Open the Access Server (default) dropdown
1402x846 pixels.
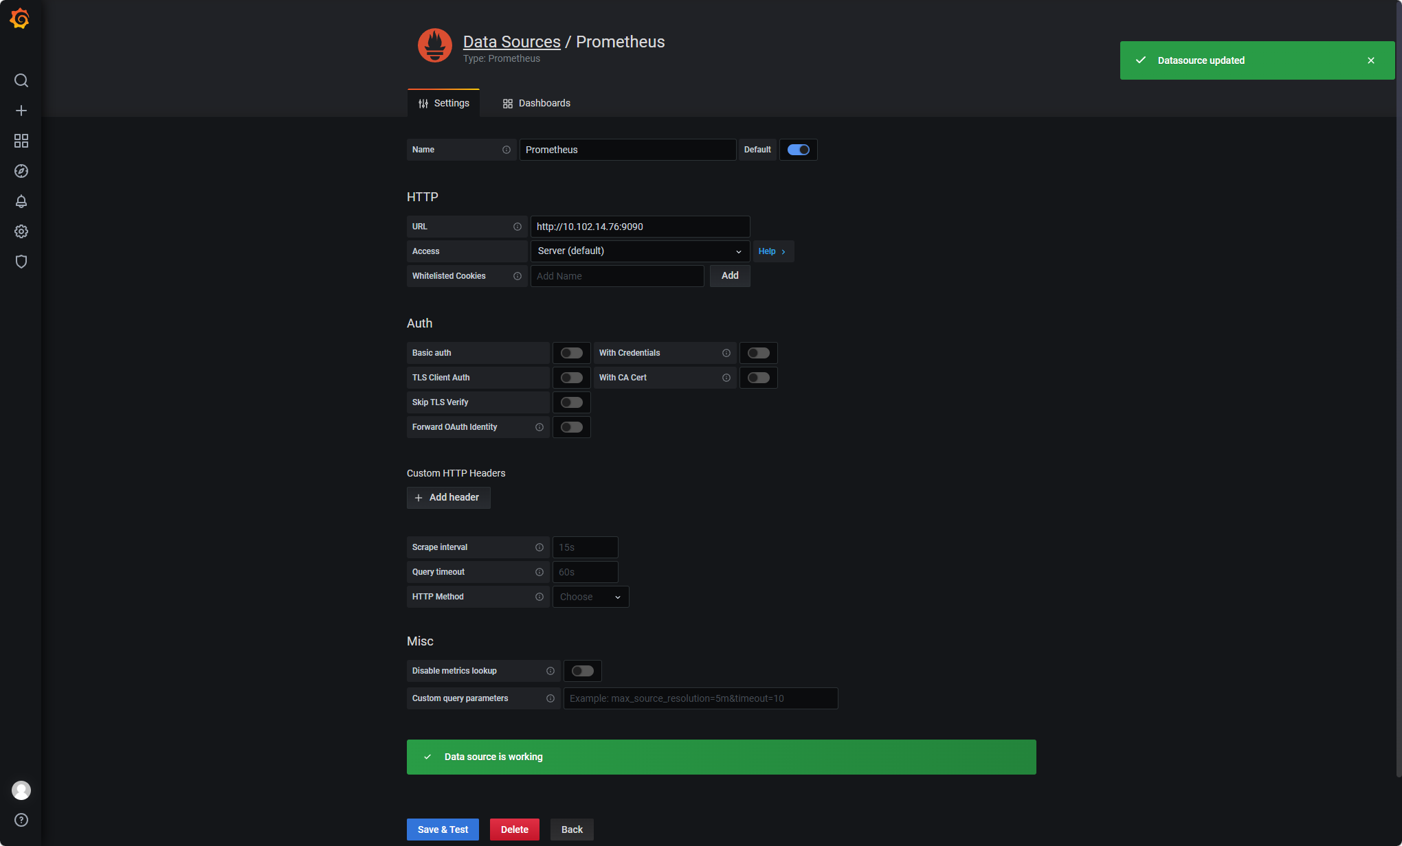point(639,251)
